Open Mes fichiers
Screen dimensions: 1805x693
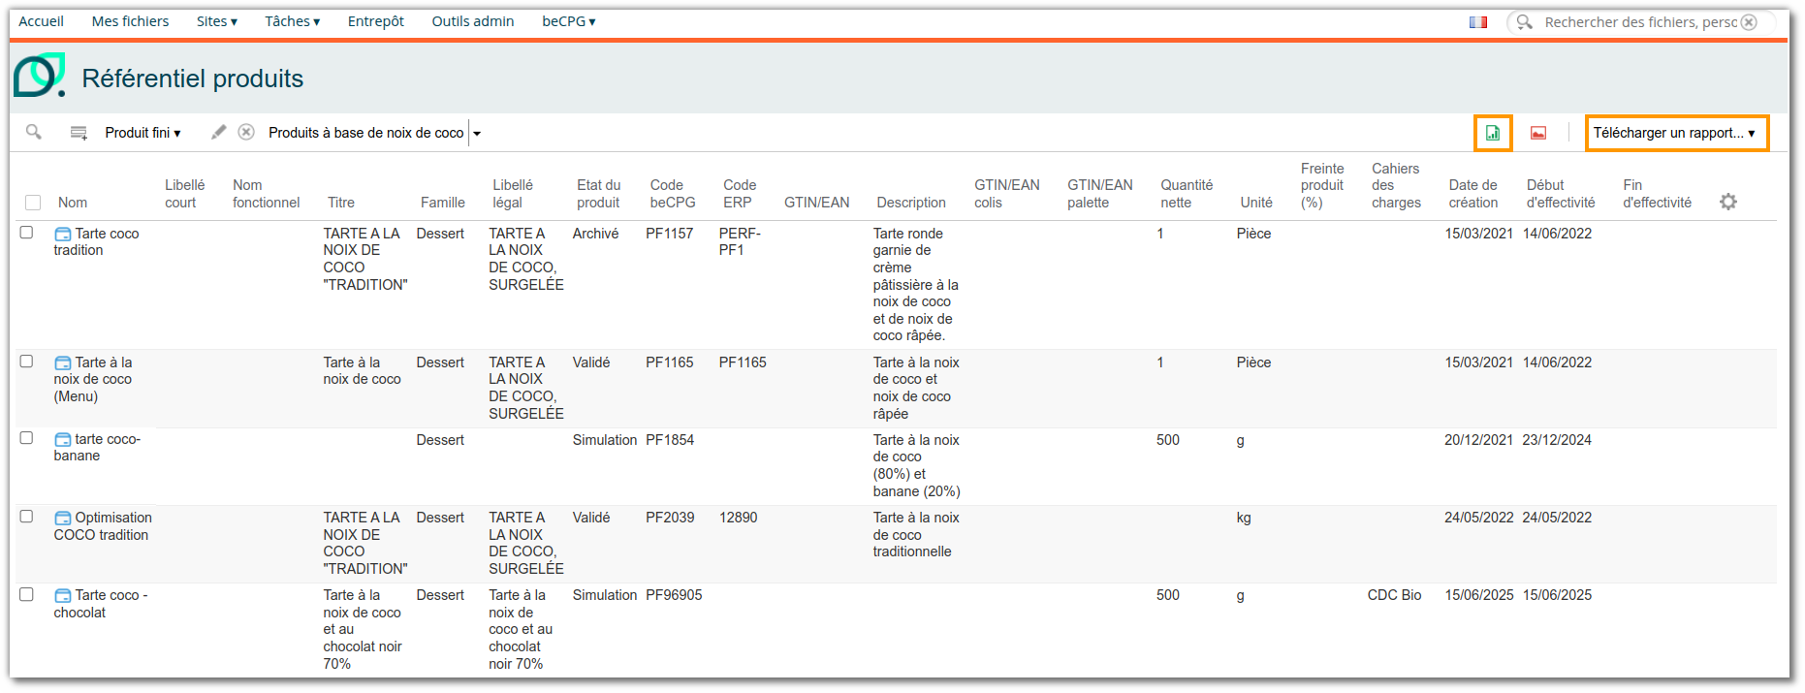130,21
